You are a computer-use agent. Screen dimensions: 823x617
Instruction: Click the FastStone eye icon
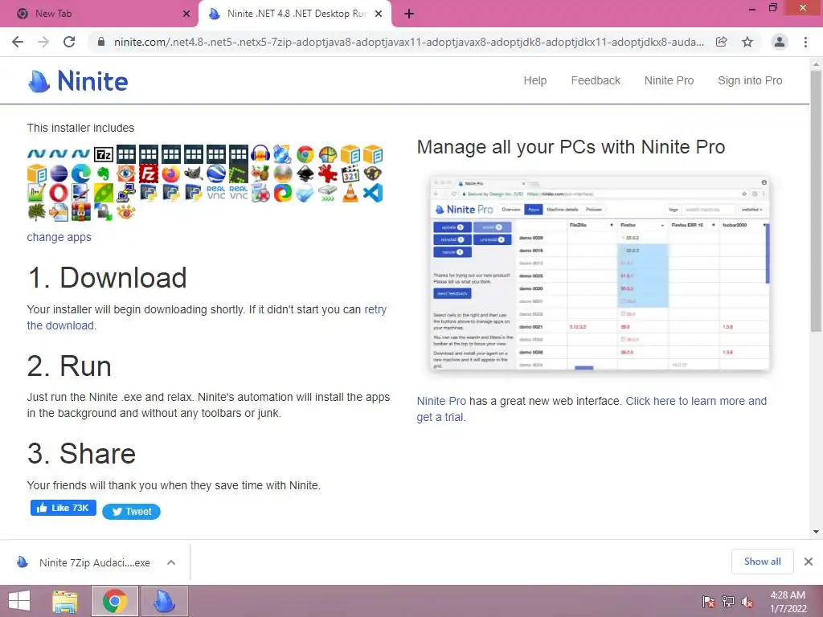[x=126, y=174]
